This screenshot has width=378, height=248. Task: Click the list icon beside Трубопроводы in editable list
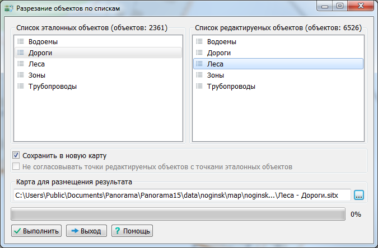pyautogui.click(x=199, y=87)
